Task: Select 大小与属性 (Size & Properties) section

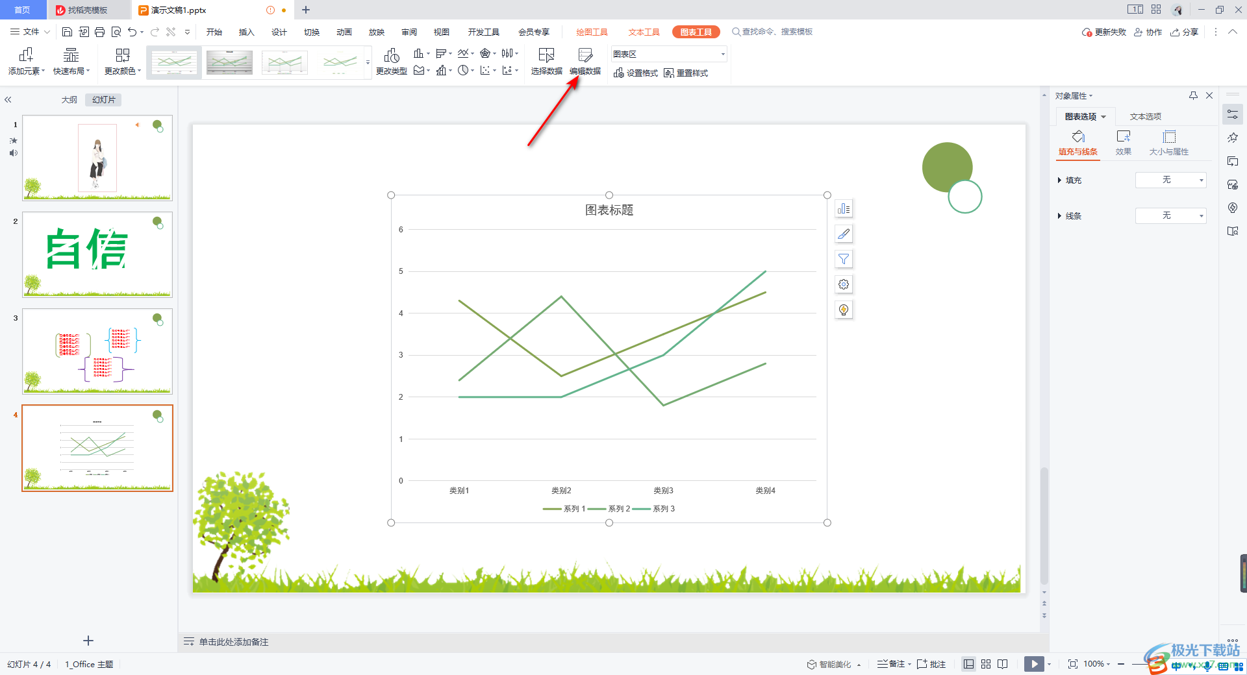Action: (x=1169, y=143)
